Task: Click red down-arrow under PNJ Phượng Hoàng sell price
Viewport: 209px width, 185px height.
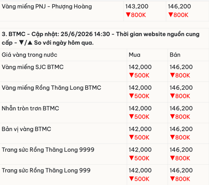Action: 170,15
